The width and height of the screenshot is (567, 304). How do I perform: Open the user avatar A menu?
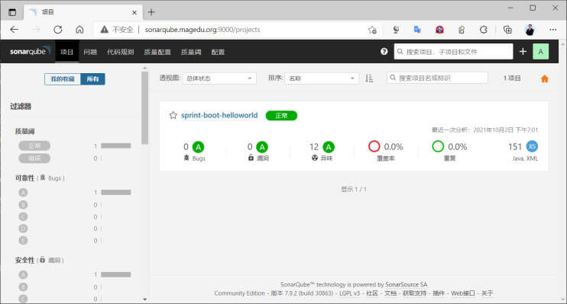point(540,52)
